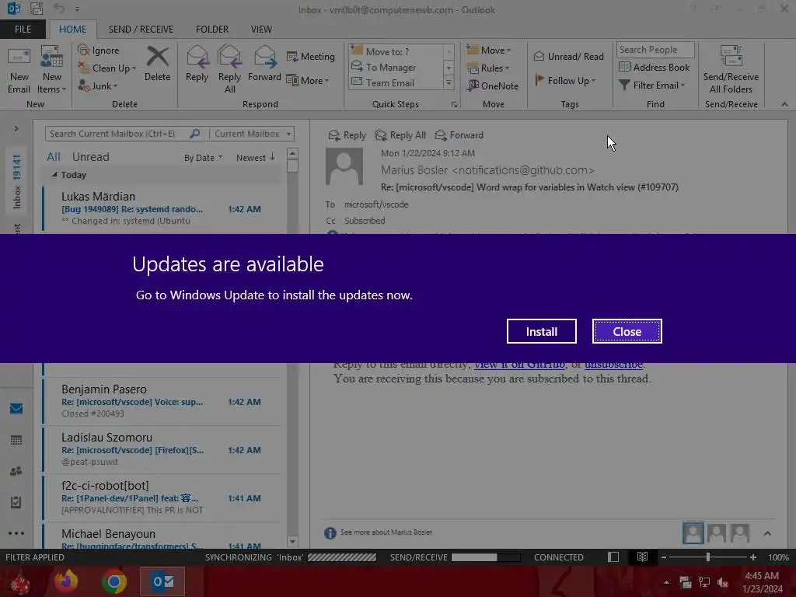The width and height of the screenshot is (796, 597).
Task: Open the New Items menu
Action: click(52, 71)
